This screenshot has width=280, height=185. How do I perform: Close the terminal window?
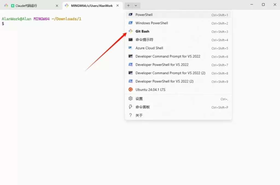[275, 5]
